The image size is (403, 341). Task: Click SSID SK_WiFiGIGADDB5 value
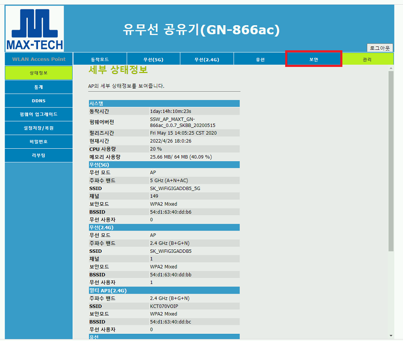pos(171,251)
